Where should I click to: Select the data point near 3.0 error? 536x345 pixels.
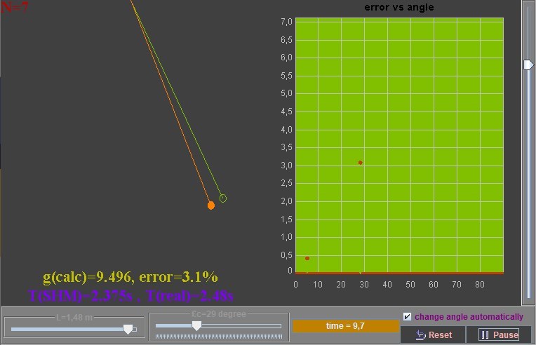361,163
